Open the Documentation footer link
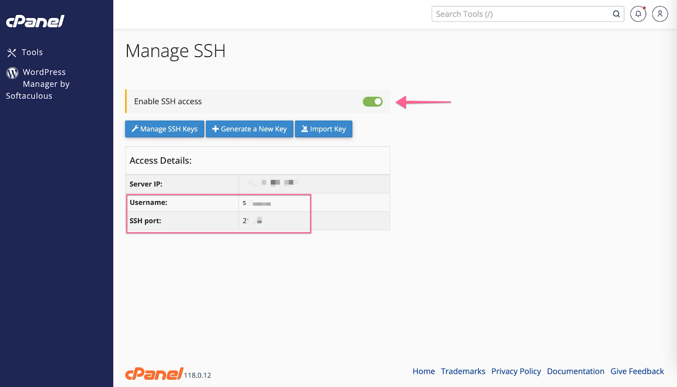Screen dimensions: 677x387 (575, 371)
